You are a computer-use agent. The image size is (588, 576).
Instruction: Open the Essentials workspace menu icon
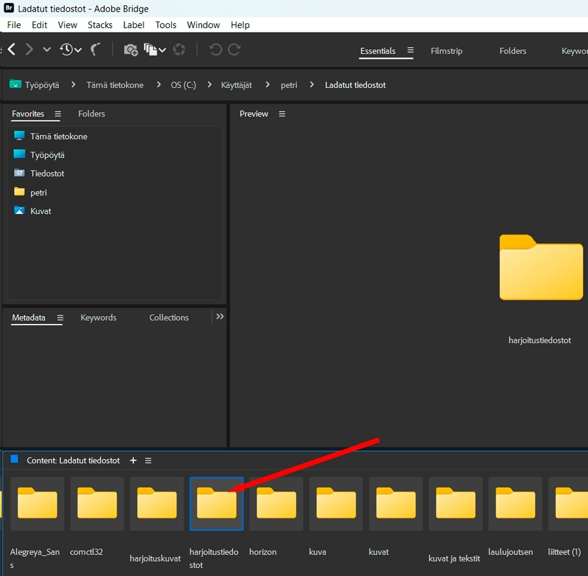click(x=410, y=51)
